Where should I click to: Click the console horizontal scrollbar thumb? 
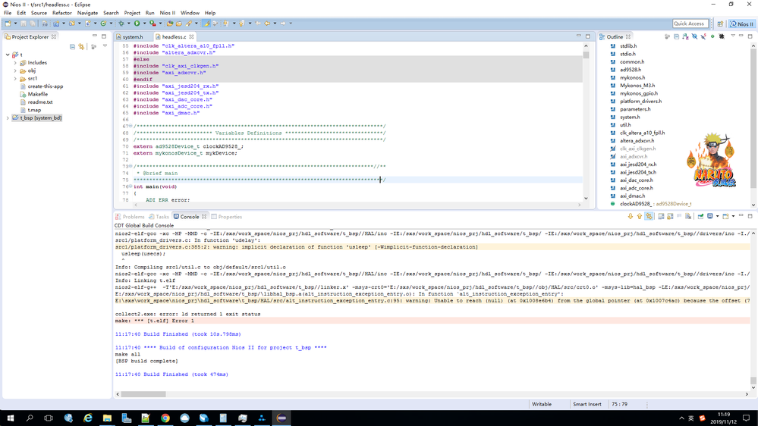coord(143,394)
